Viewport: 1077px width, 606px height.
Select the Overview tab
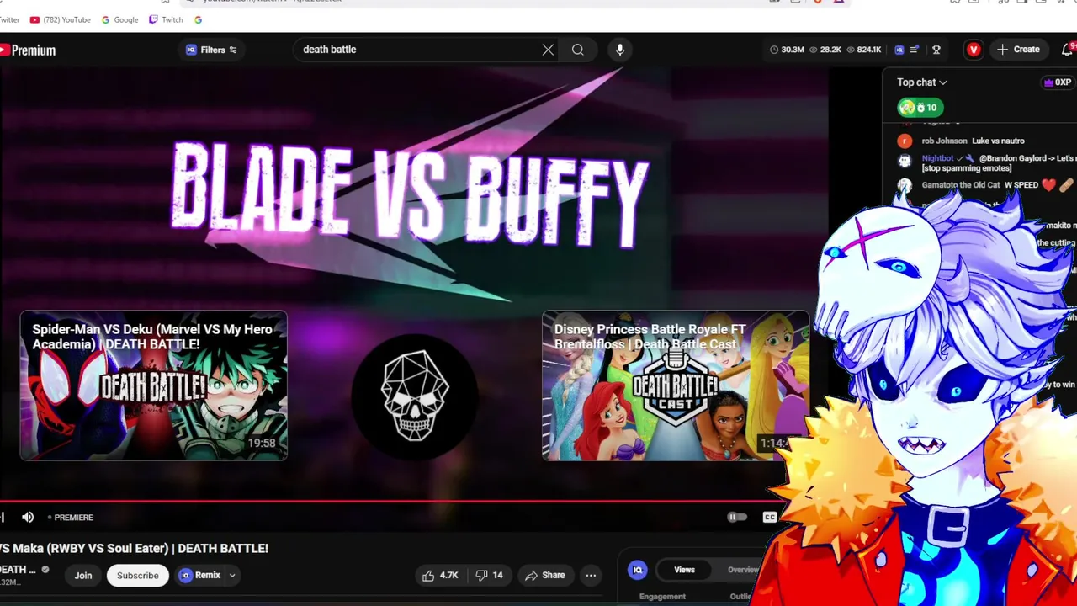tap(743, 570)
